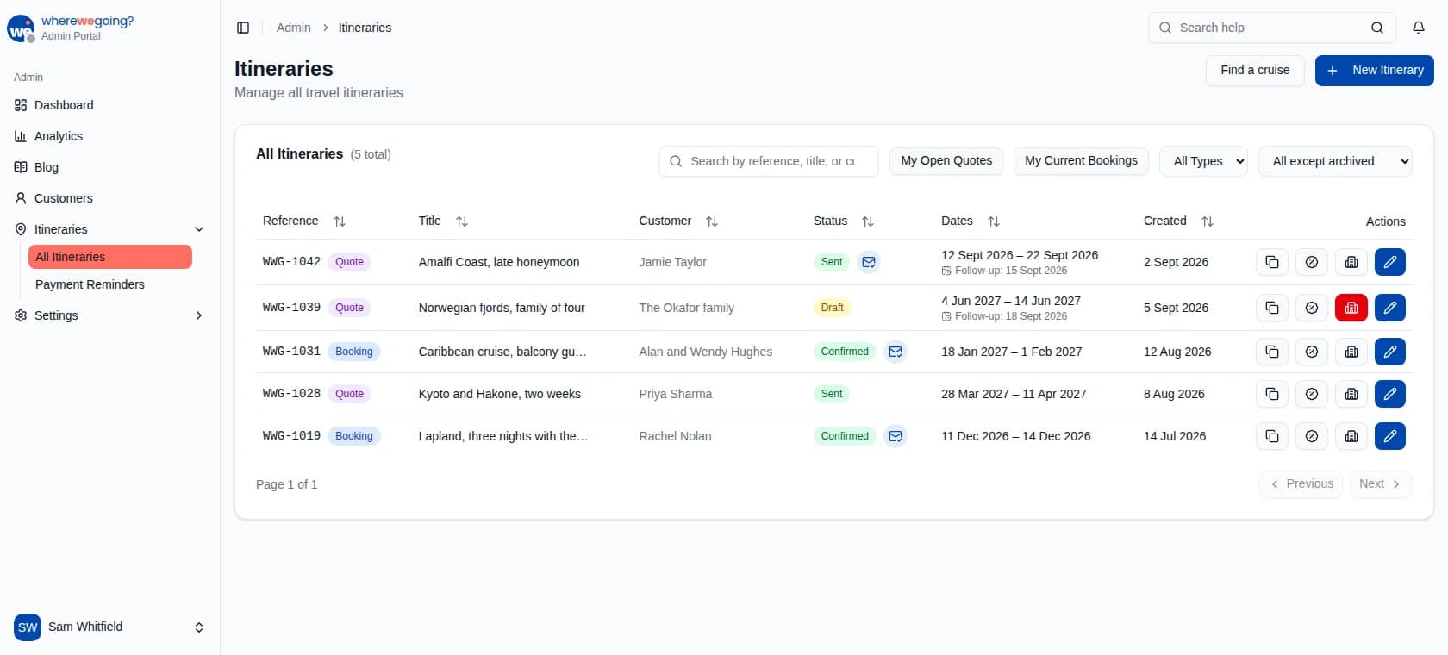Image resolution: width=1448 pixels, height=655 pixels.
Task: Click the itinerary search by reference field
Action: (769, 161)
